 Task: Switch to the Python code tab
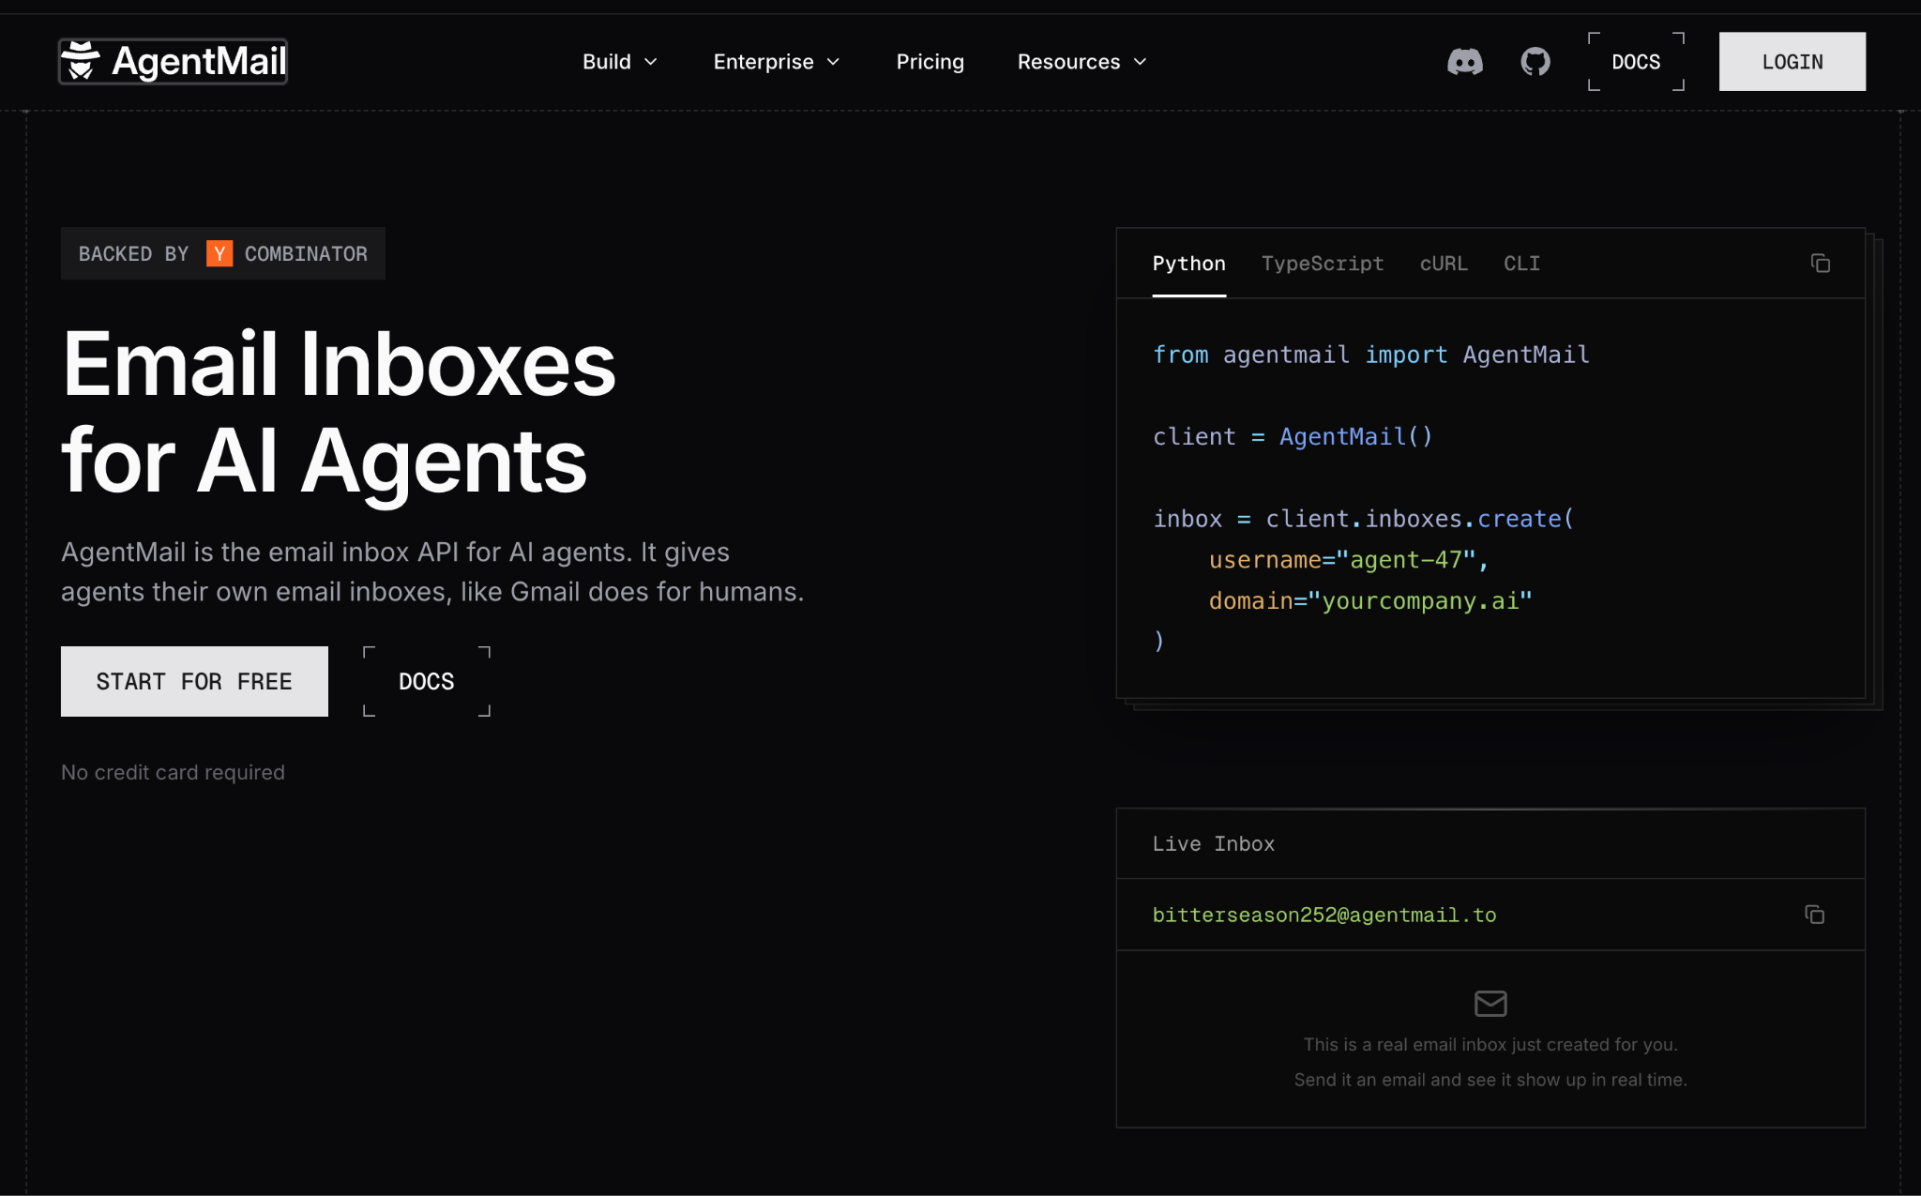1188,264
